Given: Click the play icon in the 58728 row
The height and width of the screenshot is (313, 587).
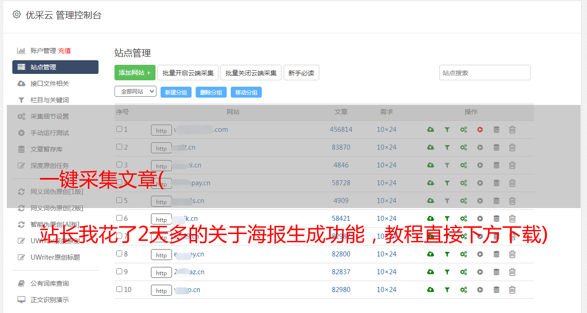Looking at the screenshot, I should [480, 183].
